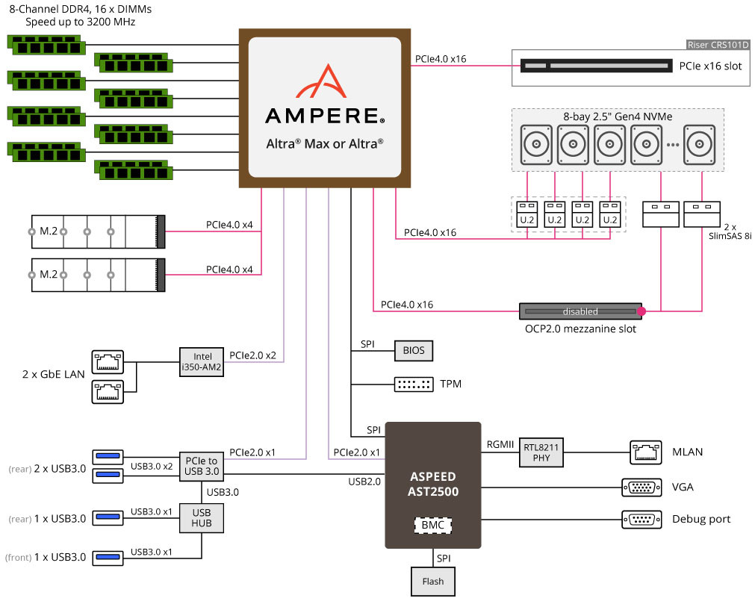Click the front USB3.0 port icon
Viewport: 755px width, 601px height.
point(108,557)
